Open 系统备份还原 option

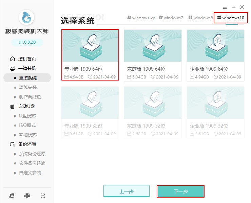tap(32, 154)
